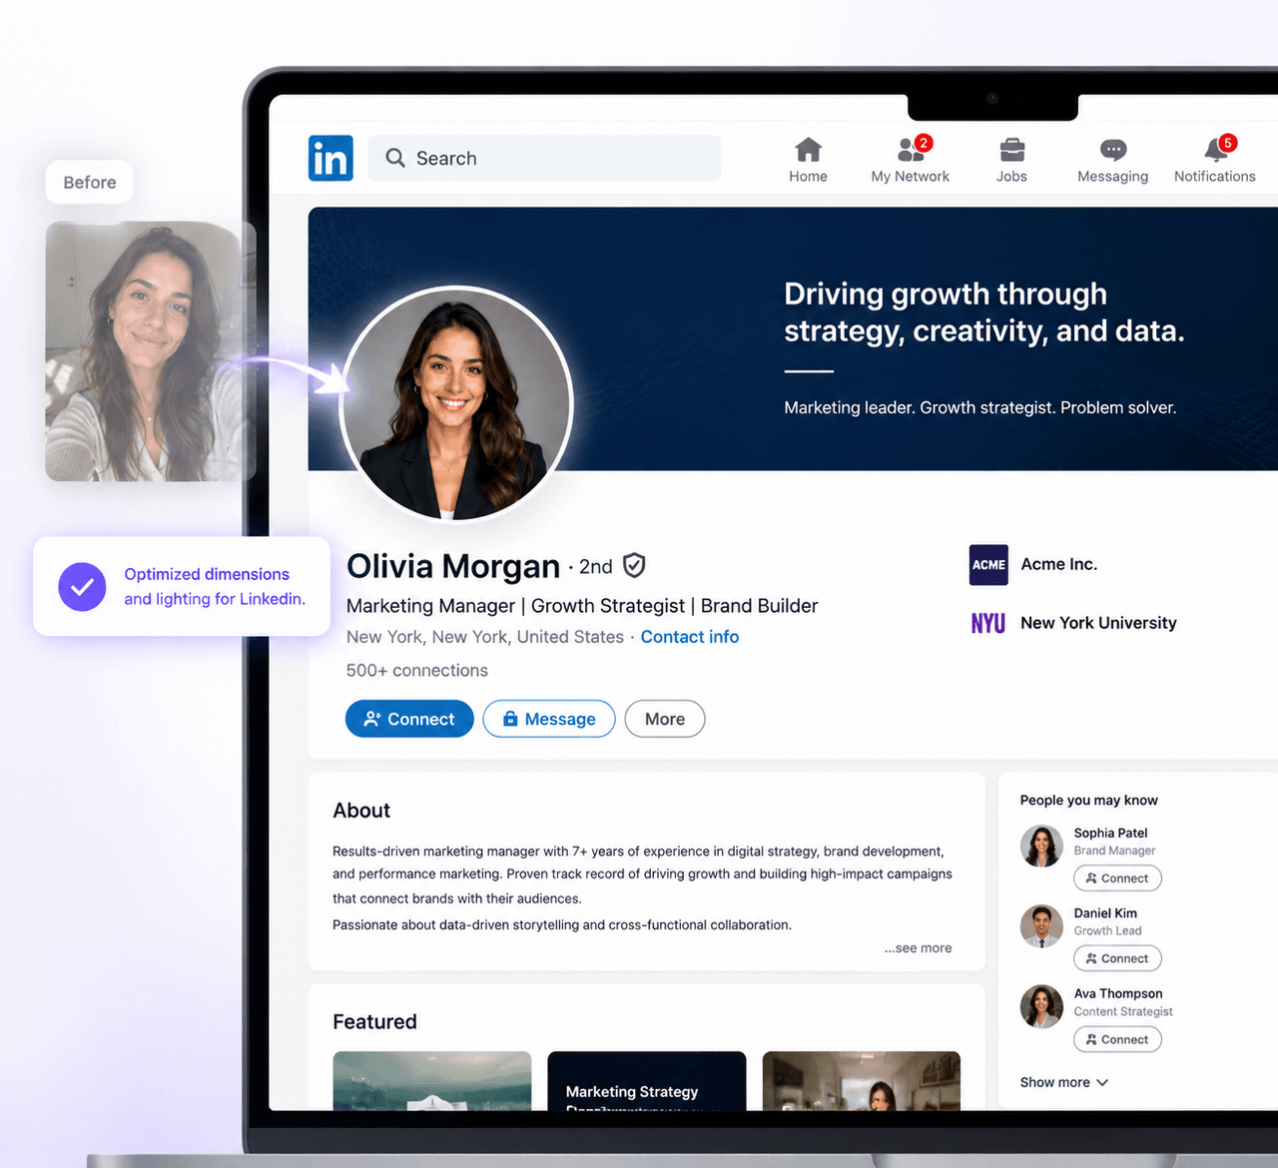Click the 'Optimized dimensions and lighting' caption text

pos(215,587)
